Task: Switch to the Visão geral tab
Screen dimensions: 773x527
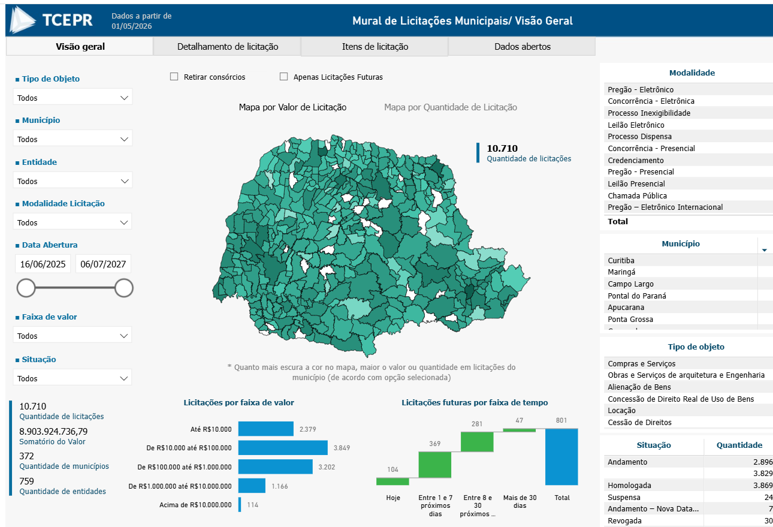Action: coord(80,46)
